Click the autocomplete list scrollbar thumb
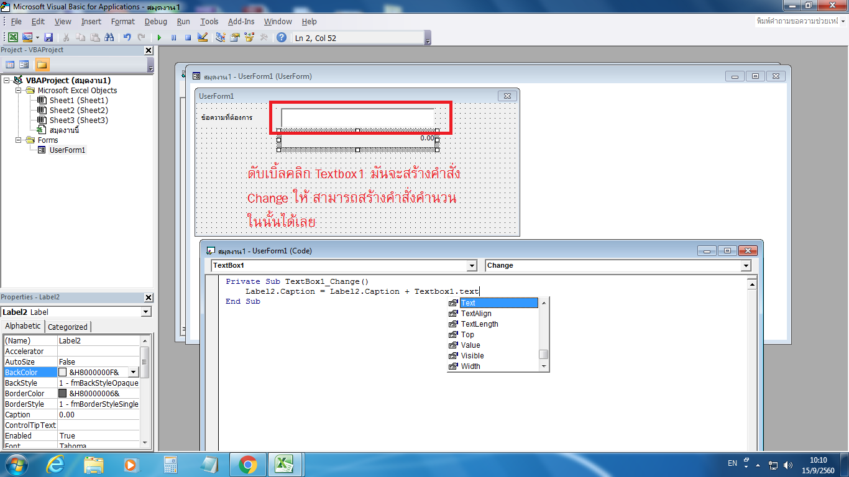This screenshot has height=477, width=849. coord(544,355)
